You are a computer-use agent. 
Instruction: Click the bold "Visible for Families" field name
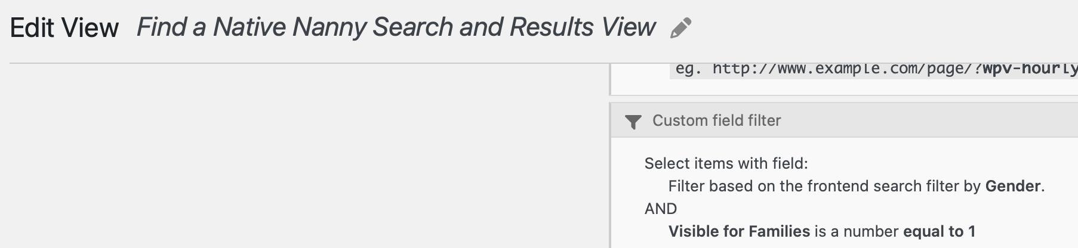pos(739,231)
